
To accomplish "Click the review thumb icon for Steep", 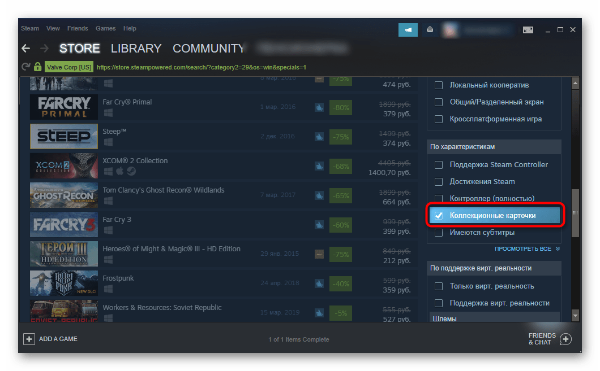I will pos(319,137).
